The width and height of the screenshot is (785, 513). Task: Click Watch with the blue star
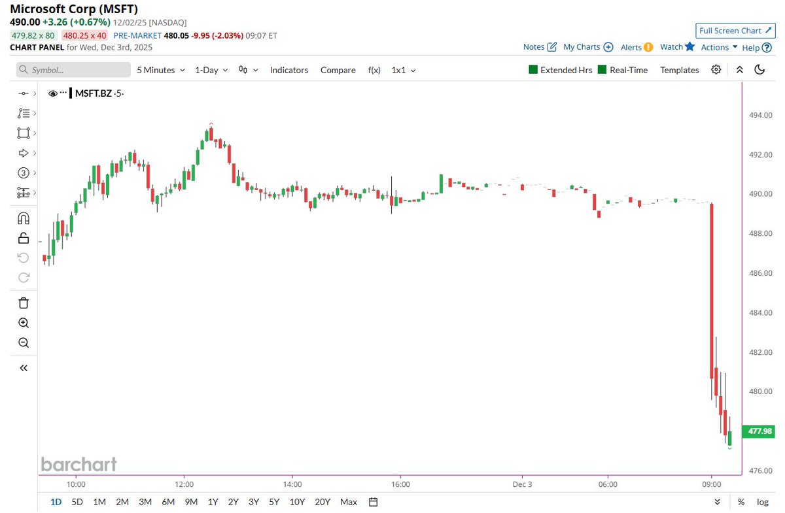click(x=677, y=47)
